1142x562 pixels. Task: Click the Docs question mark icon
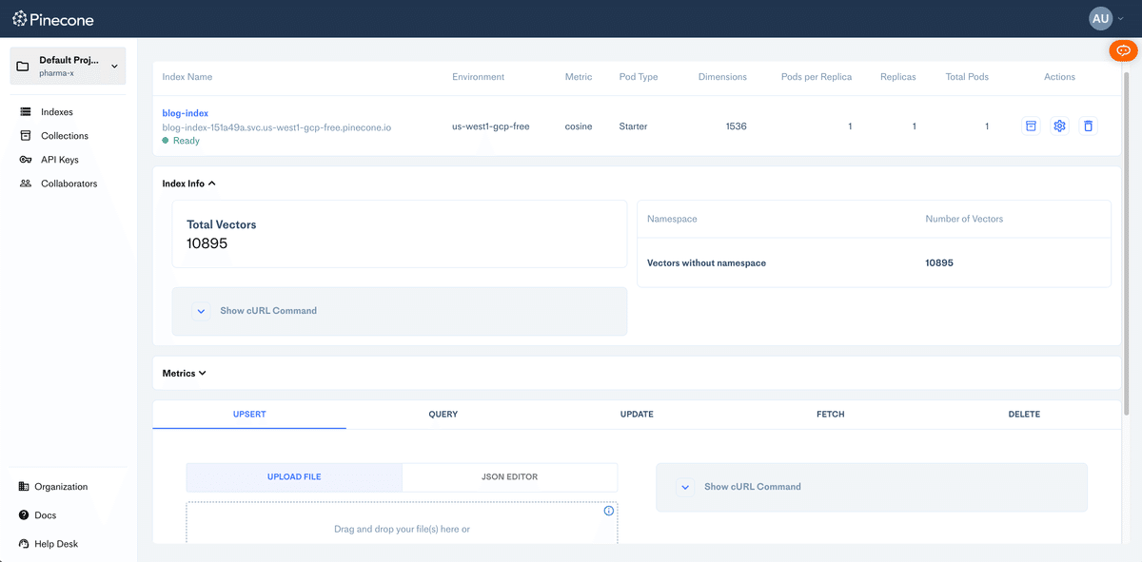(24, 515)
